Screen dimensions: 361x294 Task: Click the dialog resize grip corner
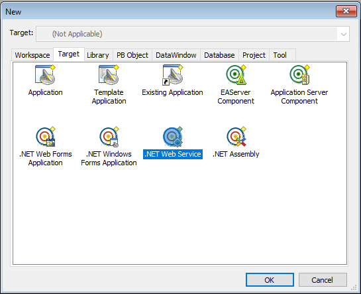(x=354, y=287)
